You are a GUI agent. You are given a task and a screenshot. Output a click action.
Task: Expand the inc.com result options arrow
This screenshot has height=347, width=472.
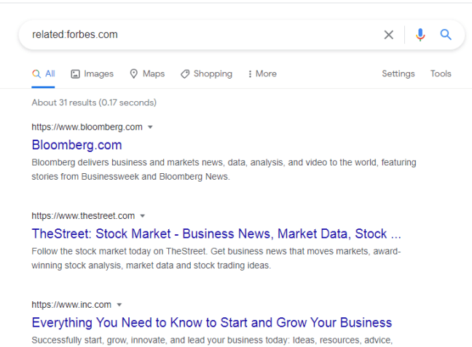coord(119,305)
